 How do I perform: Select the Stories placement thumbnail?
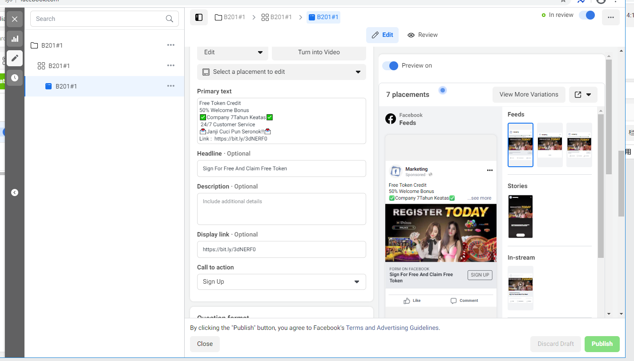(x=520, y=217)
